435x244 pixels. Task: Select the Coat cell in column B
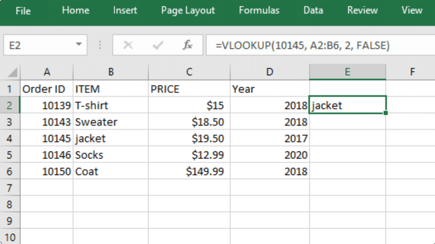click(110, 171)
